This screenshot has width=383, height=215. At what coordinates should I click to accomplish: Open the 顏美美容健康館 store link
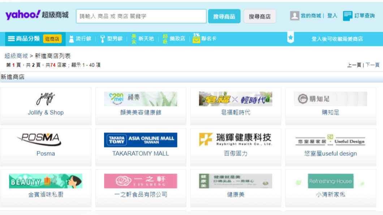(x=141, y=113)
